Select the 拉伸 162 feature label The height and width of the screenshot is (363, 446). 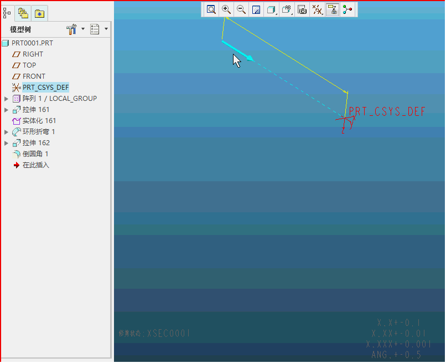point(36,143)
